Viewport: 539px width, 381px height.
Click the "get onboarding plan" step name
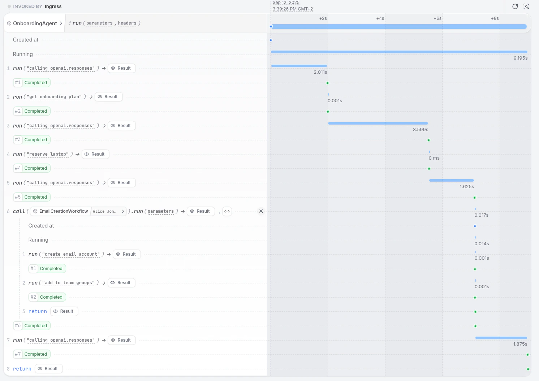tap(54, 97)
